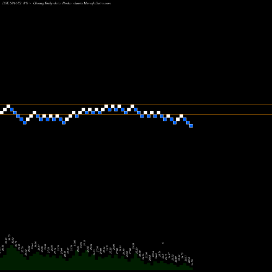Screen dimensions: 272x272
Task: Select the last blue Renko brick at far right
Action: [x=191, y=126]
